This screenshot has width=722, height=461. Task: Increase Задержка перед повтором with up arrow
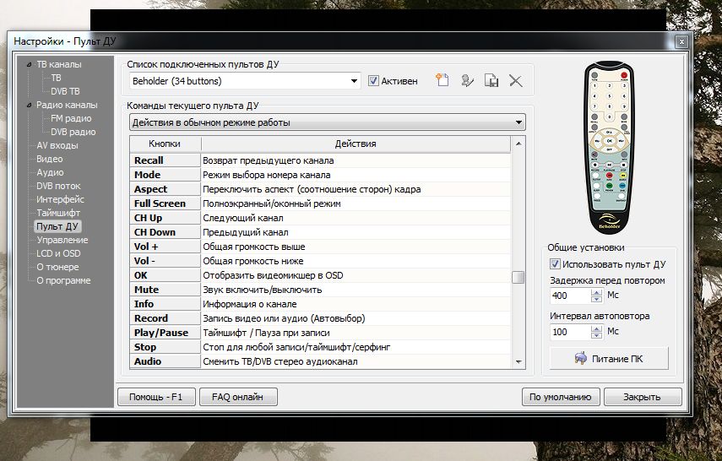pyautogui.click(x=597, y=292)
